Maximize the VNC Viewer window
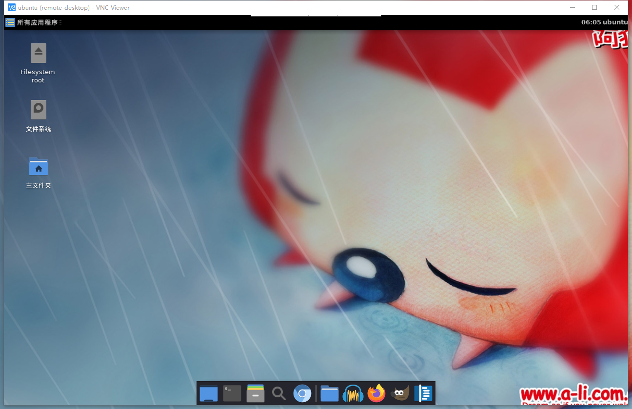The height and width of the screenshot is (409, 632). click(x=594, y=7)
